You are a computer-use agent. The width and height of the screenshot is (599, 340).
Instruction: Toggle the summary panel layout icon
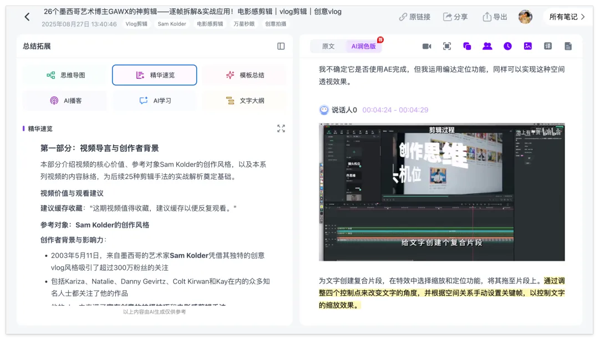(x=281, y=46)
